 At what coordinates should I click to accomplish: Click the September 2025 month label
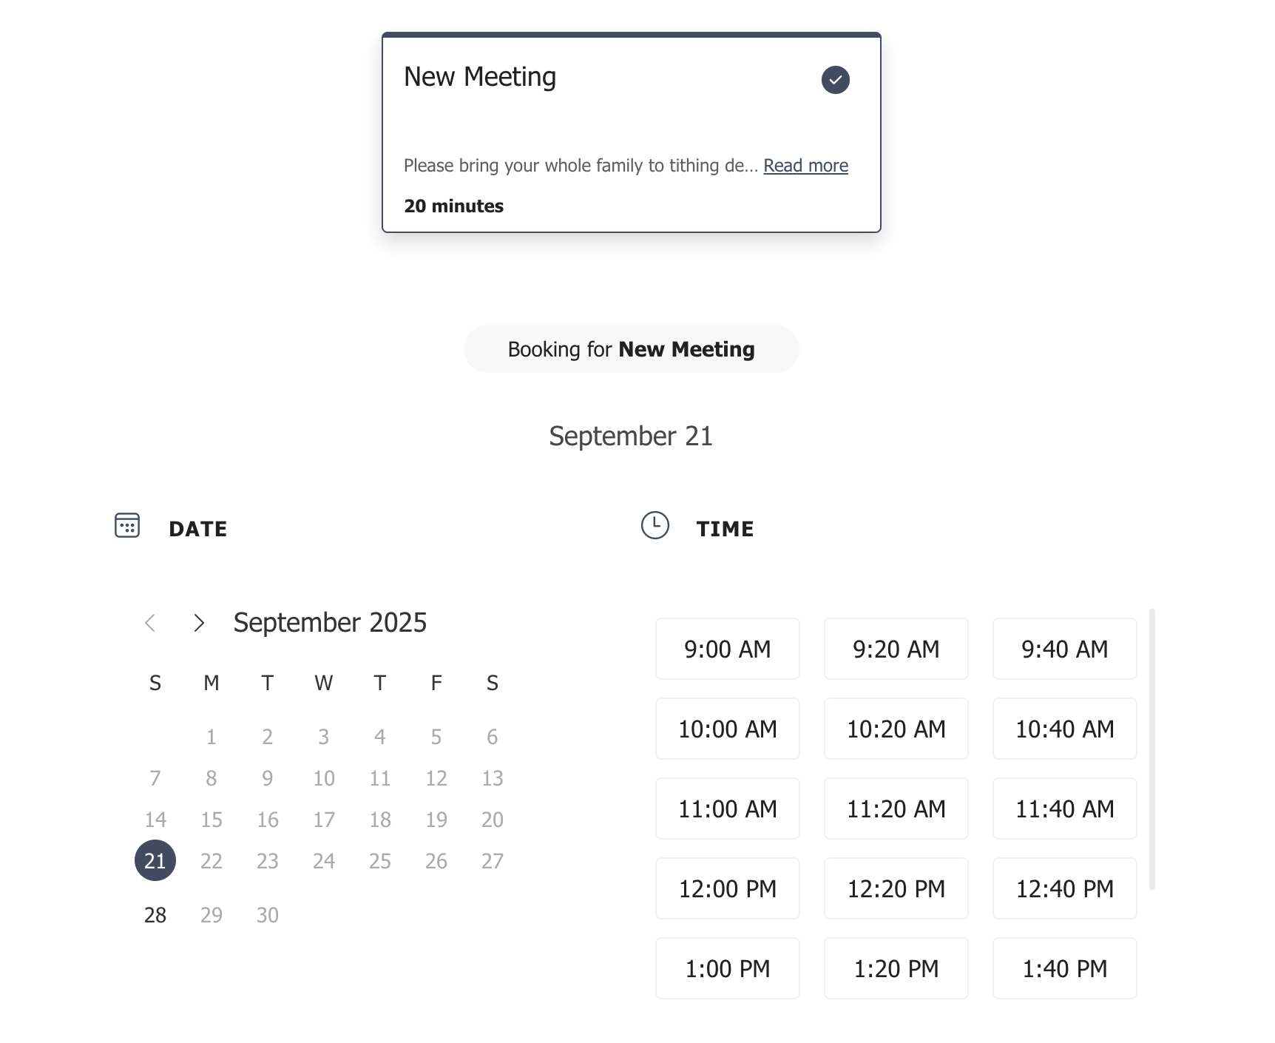330,623
